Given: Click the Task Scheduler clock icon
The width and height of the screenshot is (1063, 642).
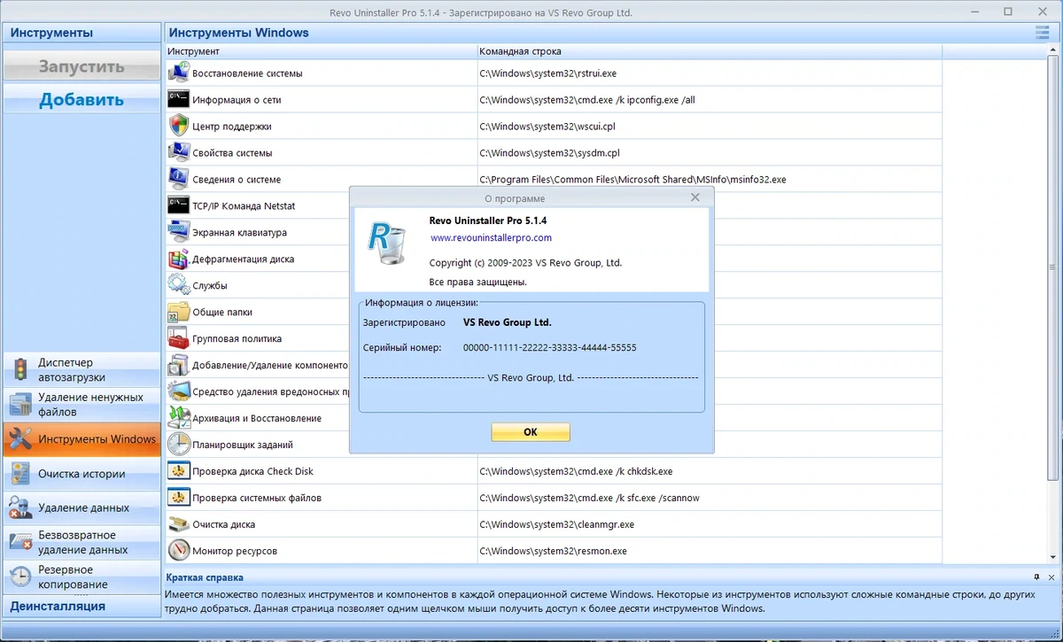Looking at the screenshot, I should [x=179, y=445].
